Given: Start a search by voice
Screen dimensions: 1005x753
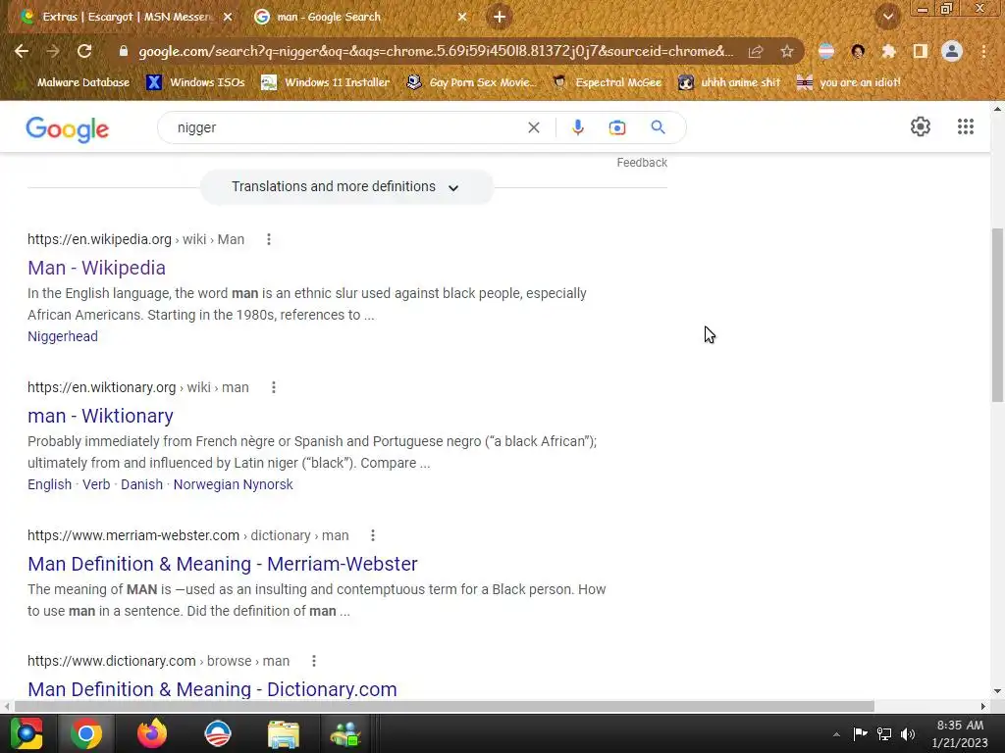Looking at the screenshot, I should [577, 127].
